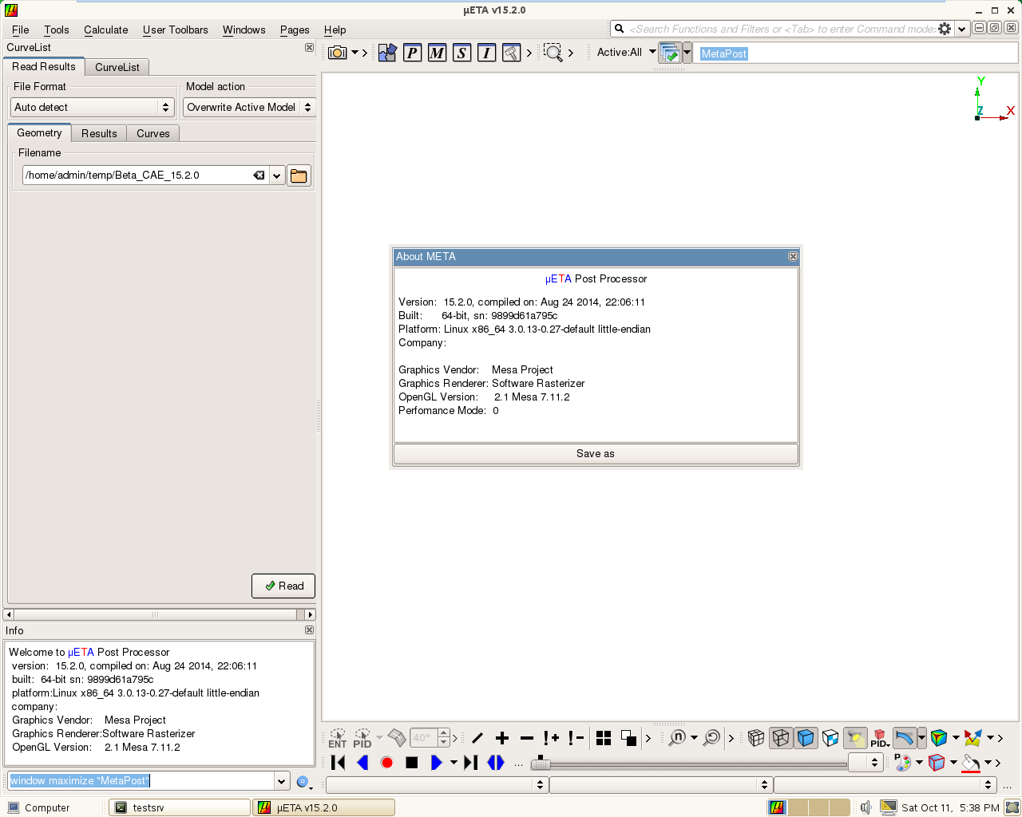
Task: Open the P color palette icon
Action: tap(902, 763)
